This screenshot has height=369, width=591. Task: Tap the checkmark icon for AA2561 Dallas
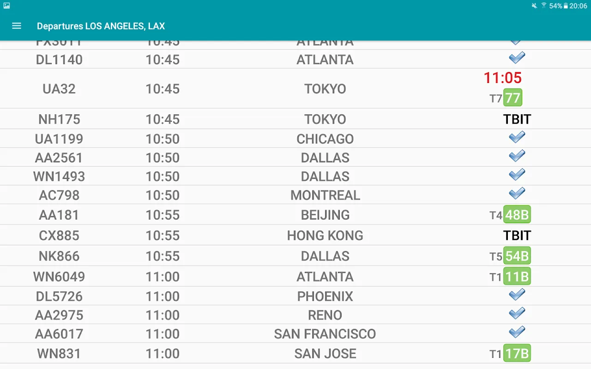[517, 156]
